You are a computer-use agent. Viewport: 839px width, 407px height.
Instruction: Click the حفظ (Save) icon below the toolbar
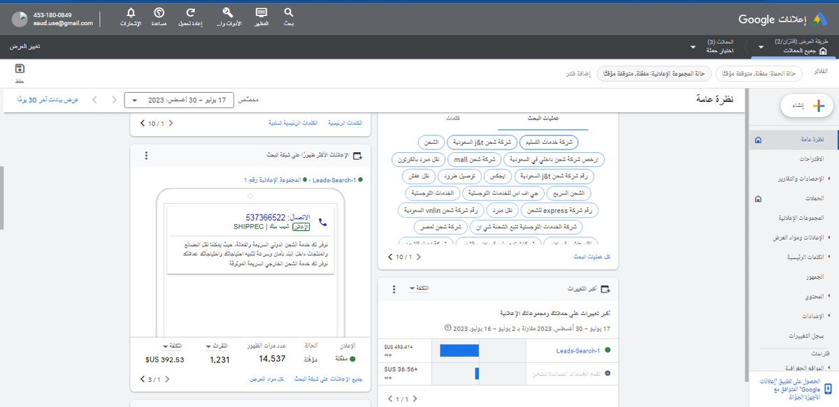point(19,70)
